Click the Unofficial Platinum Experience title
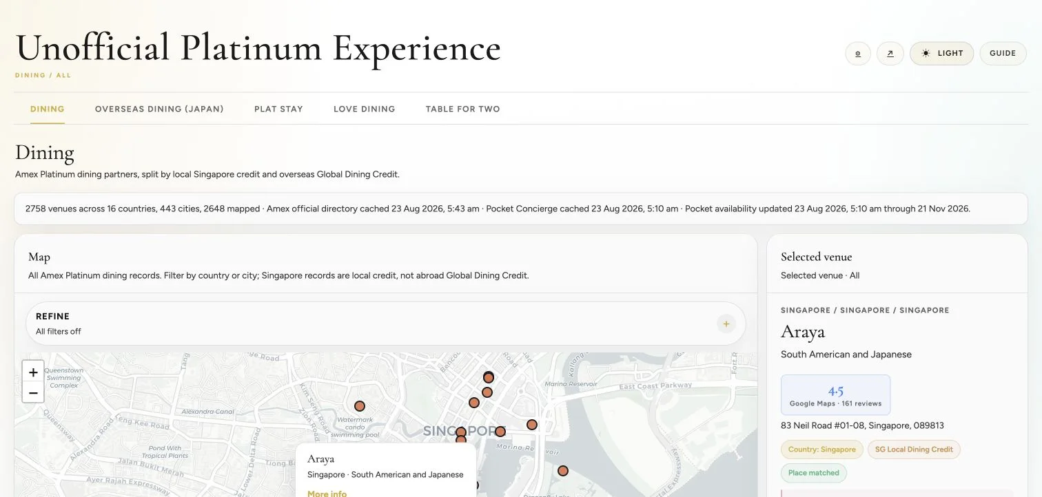Viewport: 1042px width, 497px height. pos(258,48)
